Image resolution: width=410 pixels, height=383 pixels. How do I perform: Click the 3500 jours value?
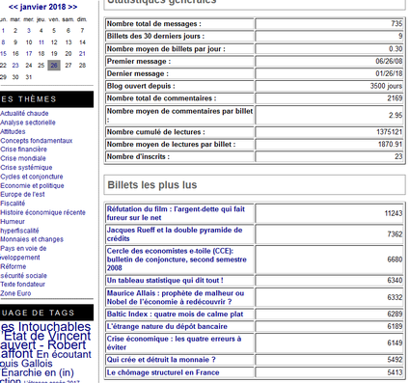coord(386,86)
